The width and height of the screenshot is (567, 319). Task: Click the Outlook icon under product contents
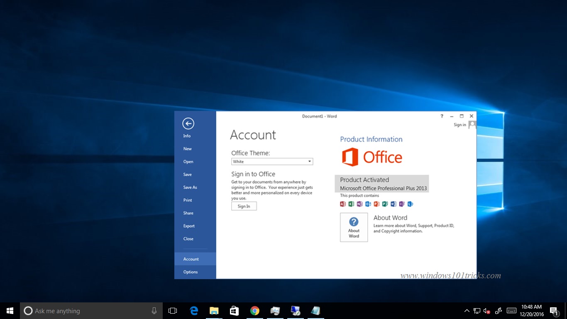368,204
